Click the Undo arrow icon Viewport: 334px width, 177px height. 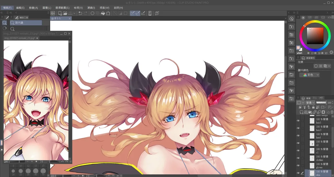click(x=80, y=13)
